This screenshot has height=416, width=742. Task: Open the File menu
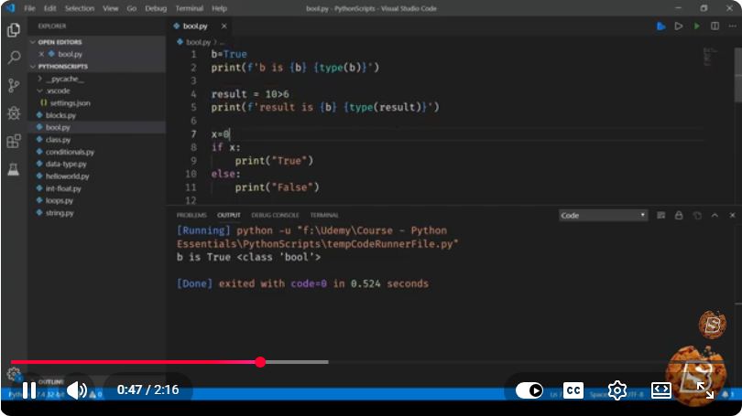tap(30, 8)
